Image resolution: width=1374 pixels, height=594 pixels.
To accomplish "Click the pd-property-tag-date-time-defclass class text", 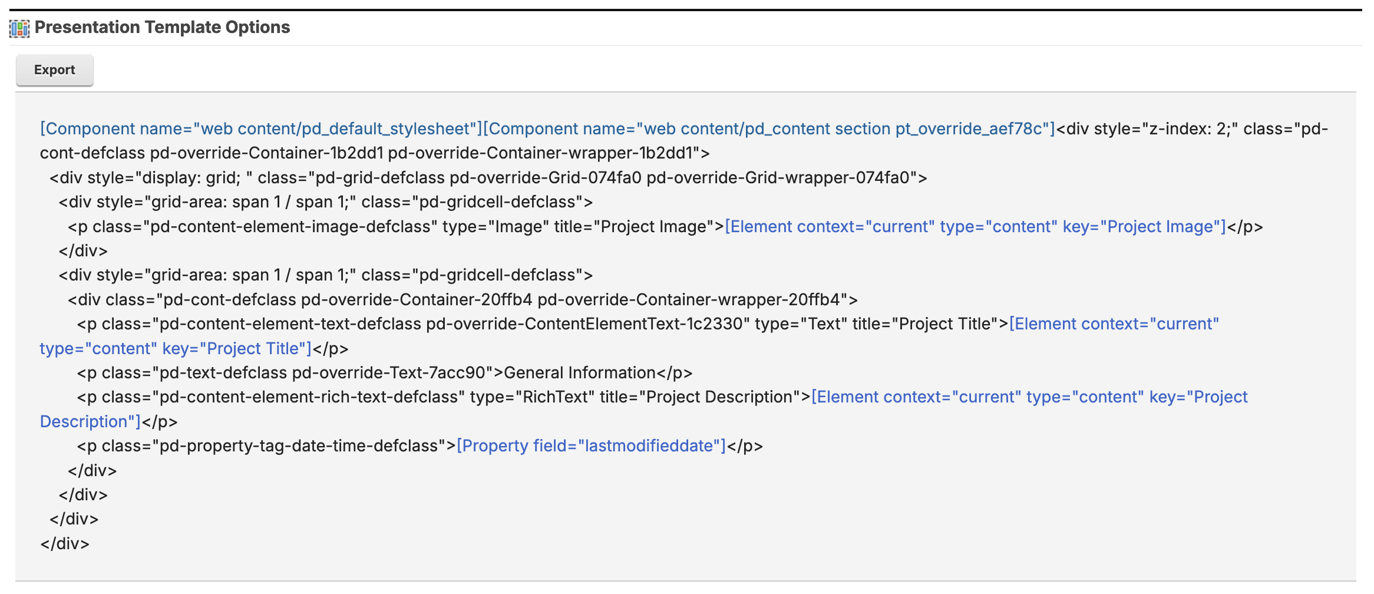I will pyautogui.click(x=299, y=445).
